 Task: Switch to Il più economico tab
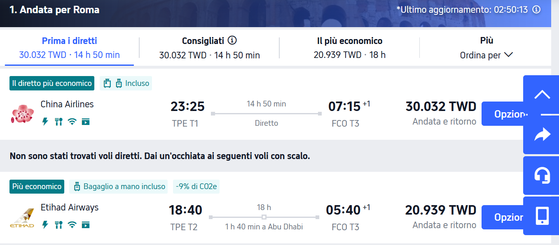349,48
